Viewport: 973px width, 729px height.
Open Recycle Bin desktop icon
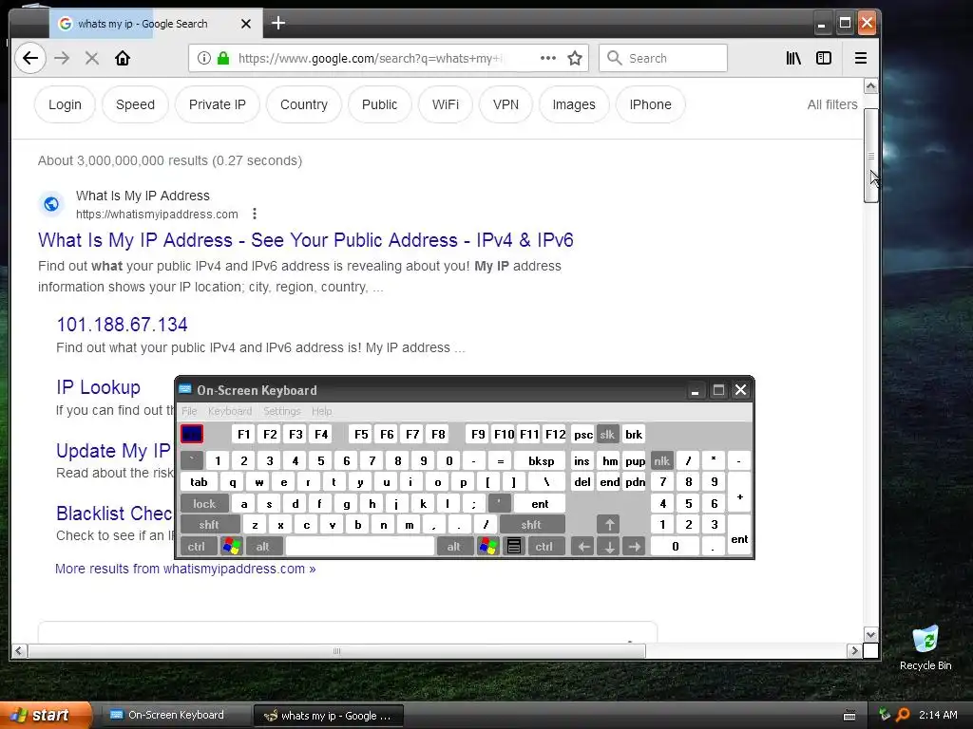pyautogui.click(x=925, y=647)
